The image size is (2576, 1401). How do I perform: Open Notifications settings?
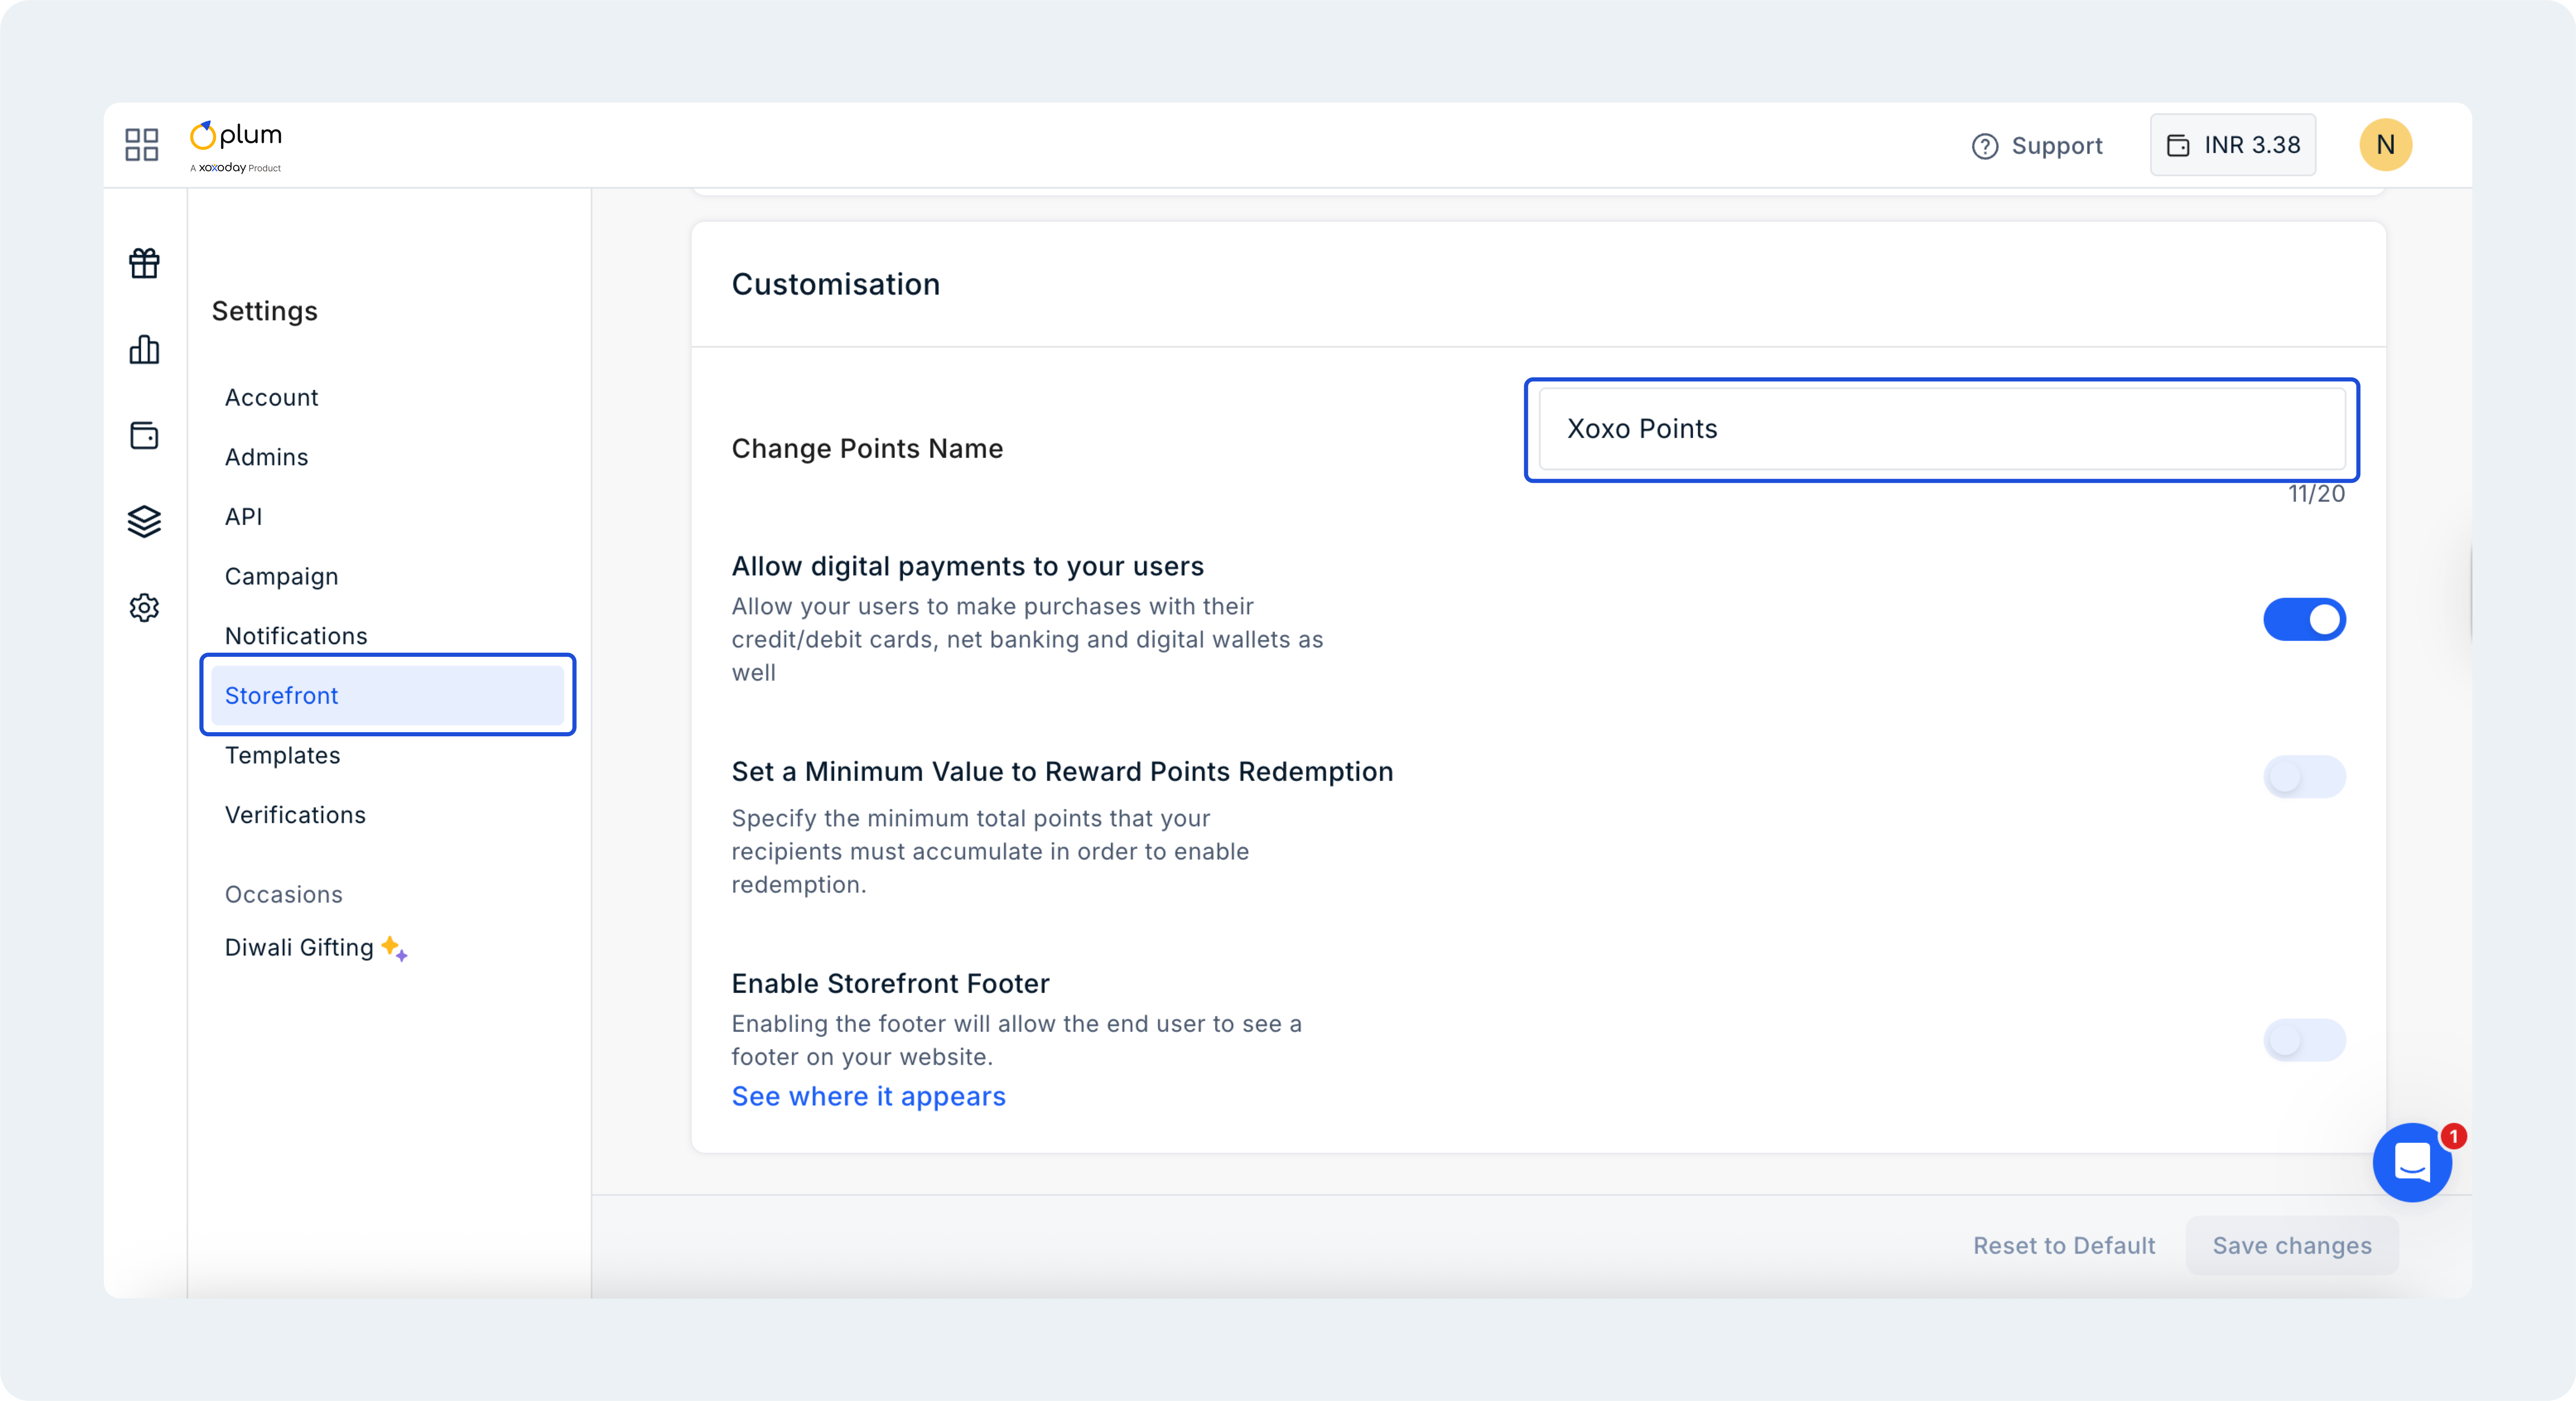pyautogui.click(x=296, y=636)
